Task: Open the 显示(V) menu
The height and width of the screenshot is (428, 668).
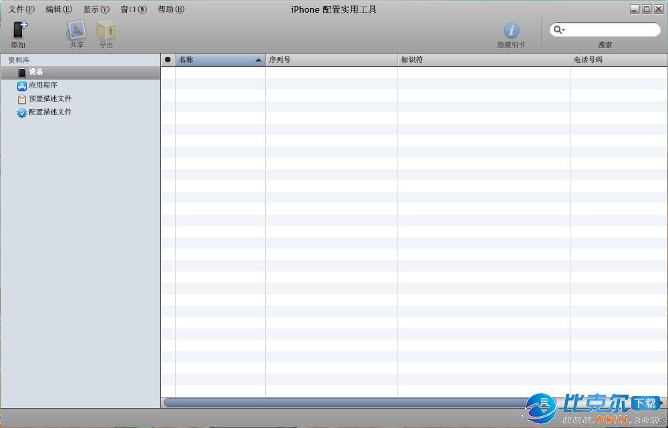Action: 96,9
